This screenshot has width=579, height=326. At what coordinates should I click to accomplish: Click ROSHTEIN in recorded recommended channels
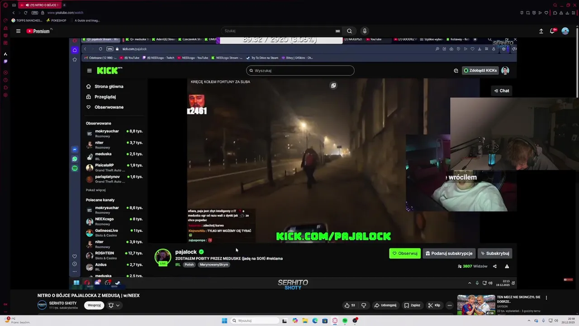point(115,255)
